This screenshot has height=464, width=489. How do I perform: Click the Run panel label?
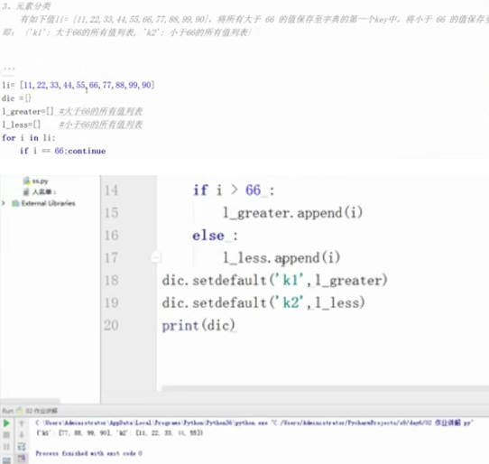[8, 411]
